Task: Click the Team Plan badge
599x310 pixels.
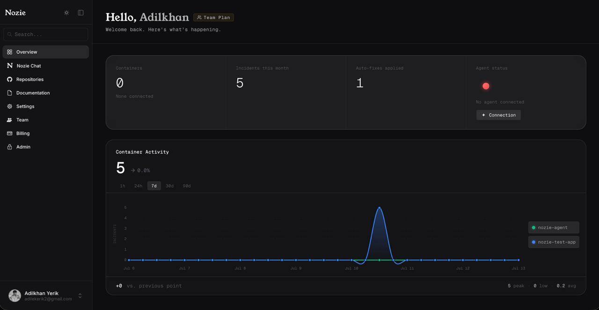Action: click(213, 17)
